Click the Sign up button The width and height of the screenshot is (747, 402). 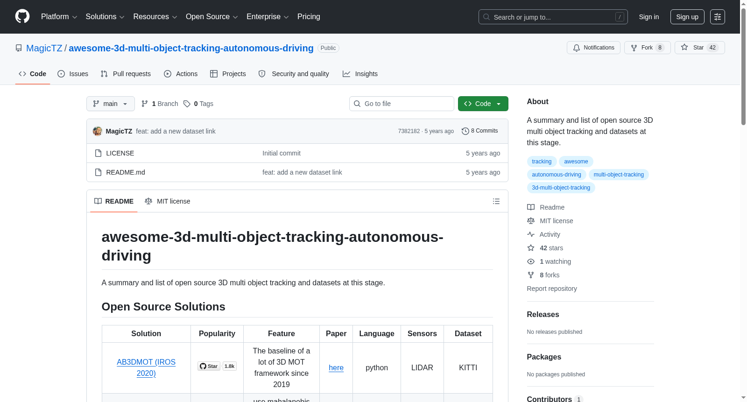click(x=687, y=17)
